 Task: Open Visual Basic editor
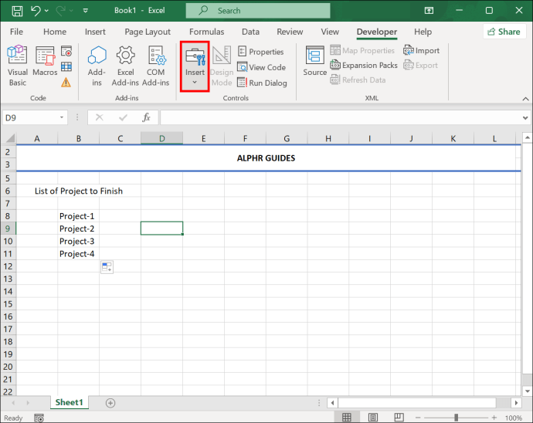point(17,66)
